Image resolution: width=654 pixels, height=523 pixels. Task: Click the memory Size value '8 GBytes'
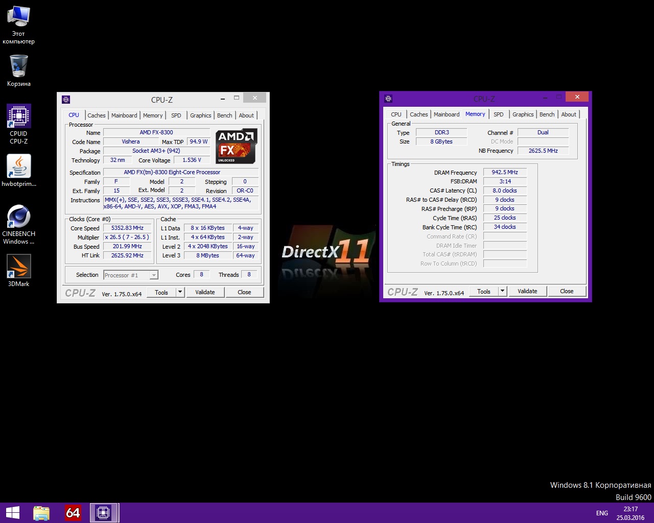[442, 141]
